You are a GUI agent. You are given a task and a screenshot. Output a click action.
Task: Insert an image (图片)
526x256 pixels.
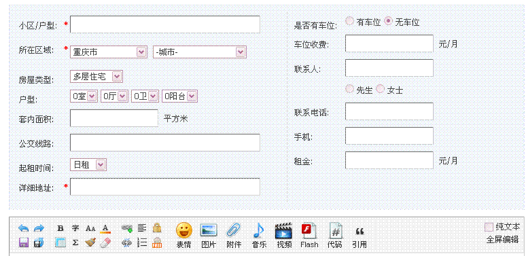(209, 235)
